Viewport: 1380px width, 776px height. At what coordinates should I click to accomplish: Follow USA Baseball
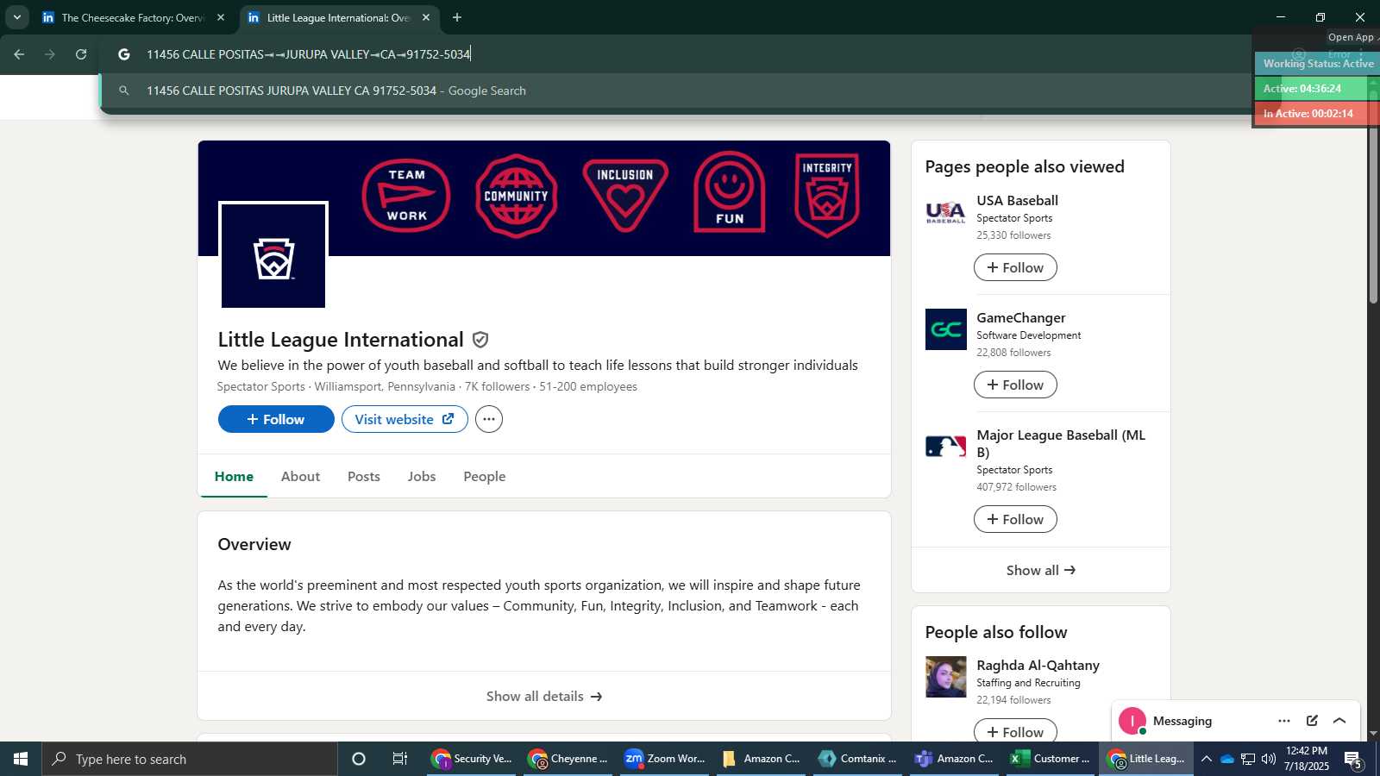(x=1015, y=267)
